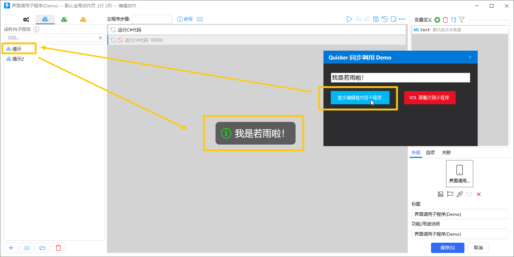
Task: Add a new sub-program with plus button
Action: (11, 248)
